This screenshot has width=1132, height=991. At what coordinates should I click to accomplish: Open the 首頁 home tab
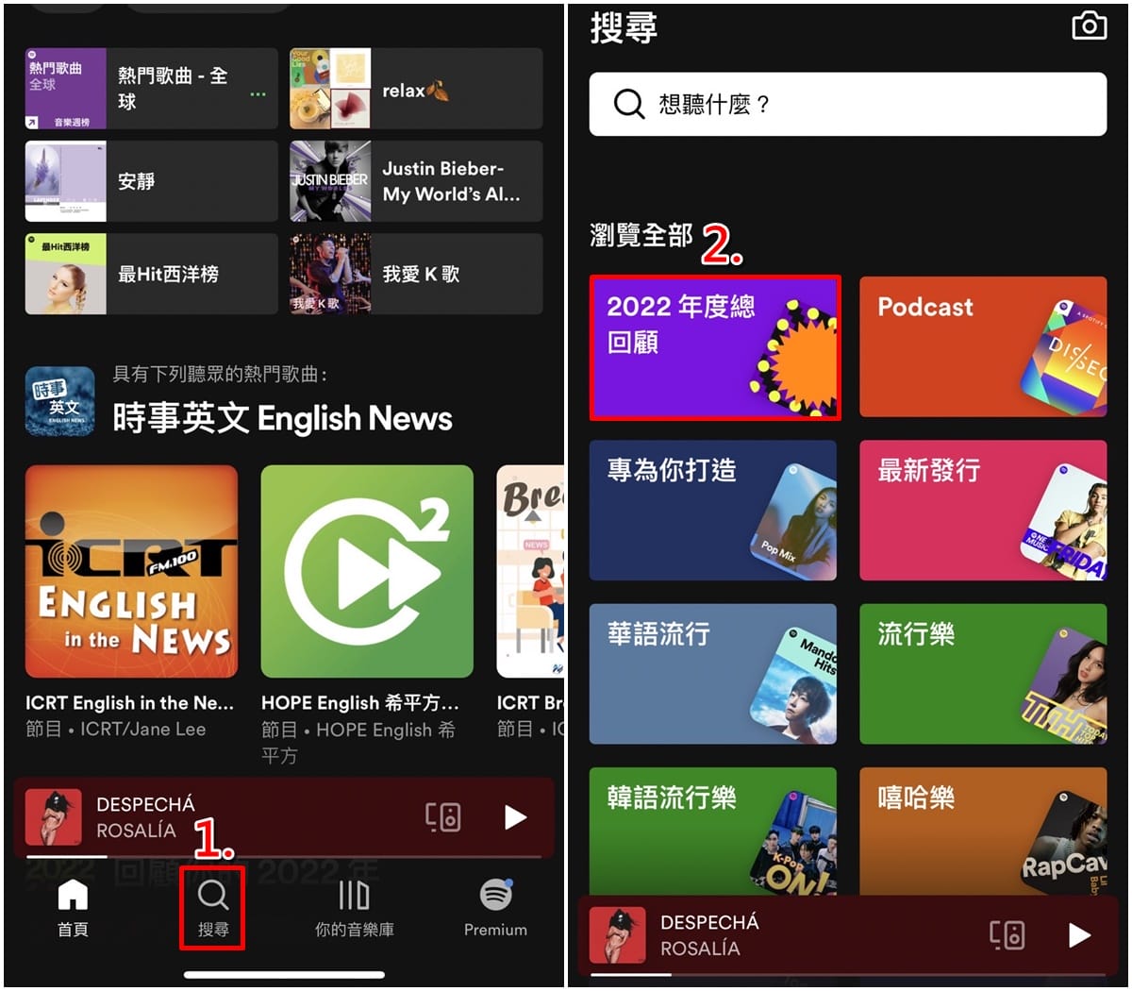(x=73, y=910)
